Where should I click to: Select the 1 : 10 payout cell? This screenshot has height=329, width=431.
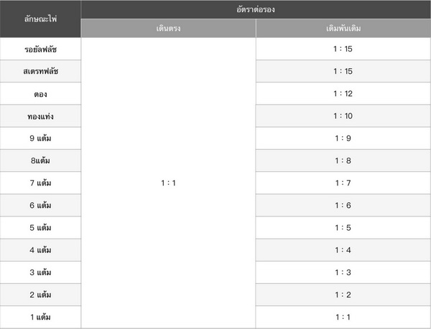pyautogui.click(x=343, y=116)
